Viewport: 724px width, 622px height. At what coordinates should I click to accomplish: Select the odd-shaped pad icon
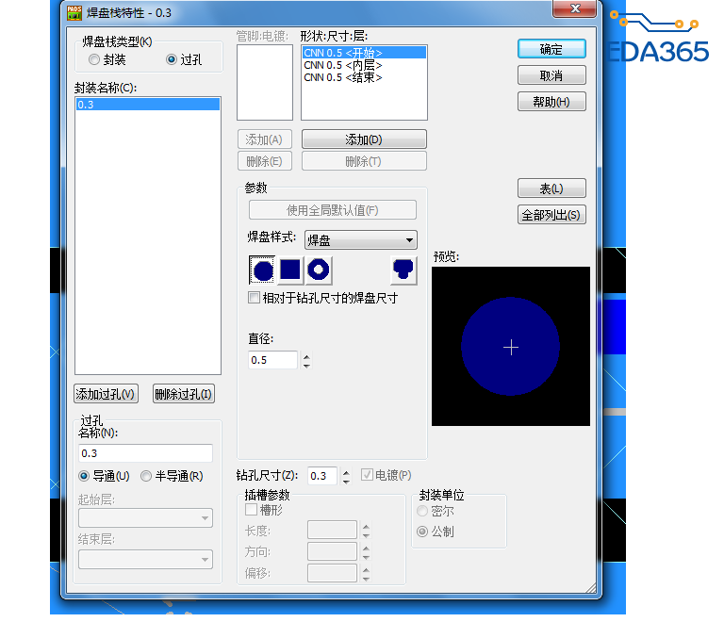point(403,270)
